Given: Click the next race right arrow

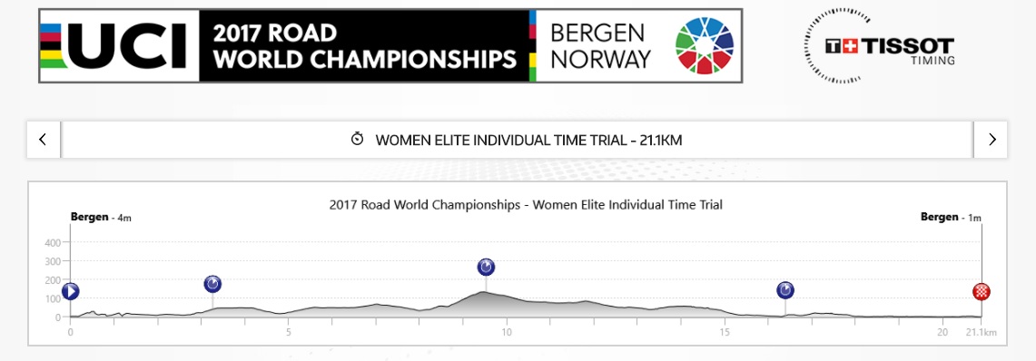Looking at the screenshot, I should pos(992,140).
